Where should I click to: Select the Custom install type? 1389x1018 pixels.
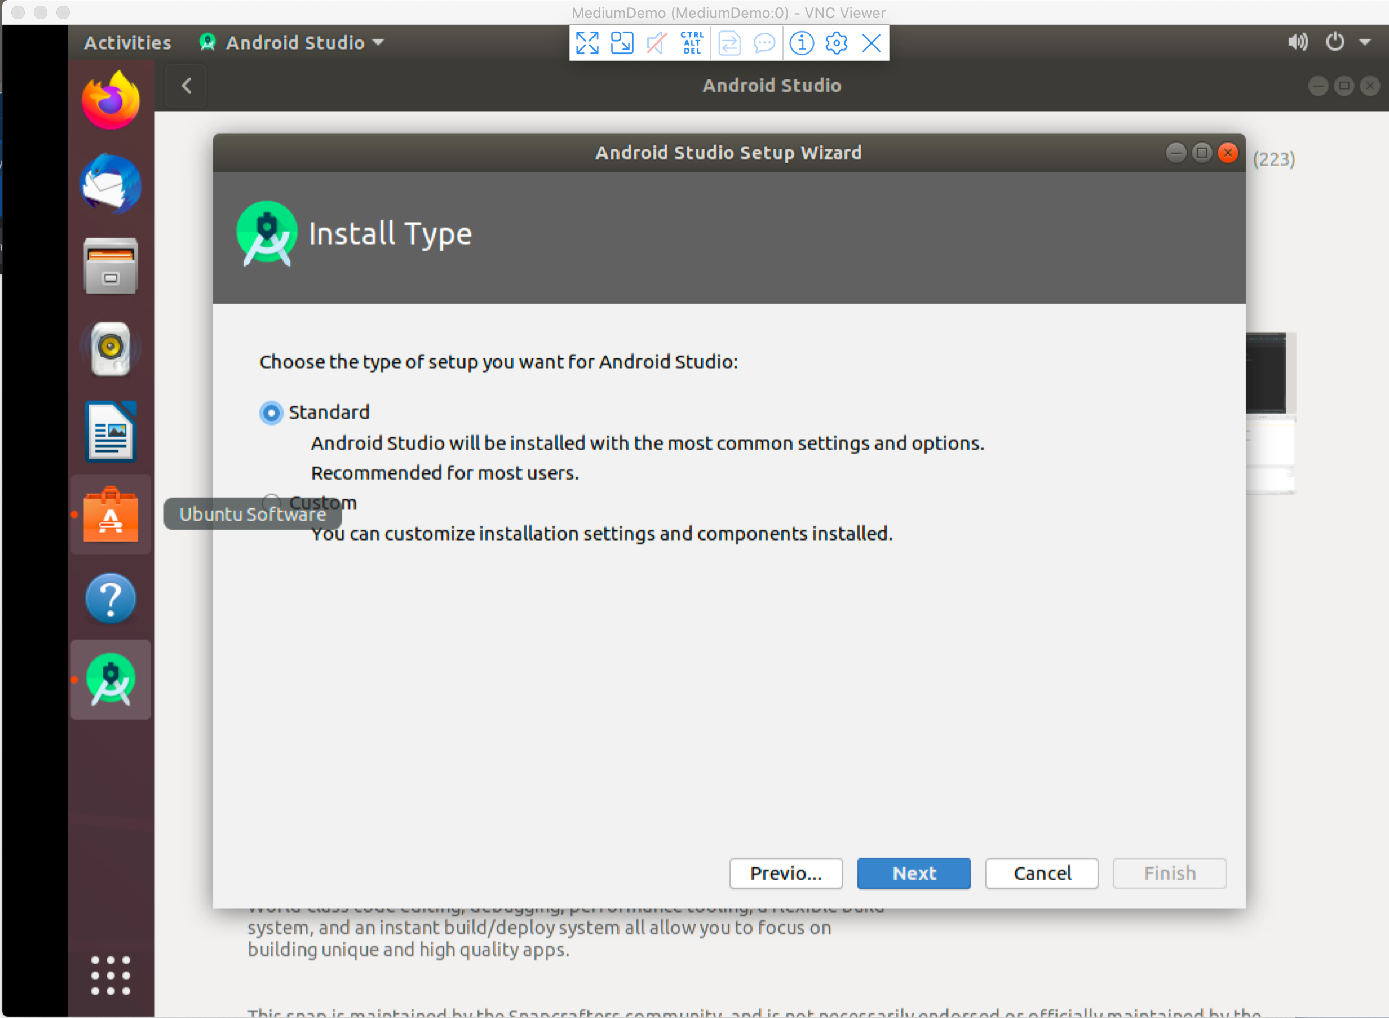click(x=272, y=502)
